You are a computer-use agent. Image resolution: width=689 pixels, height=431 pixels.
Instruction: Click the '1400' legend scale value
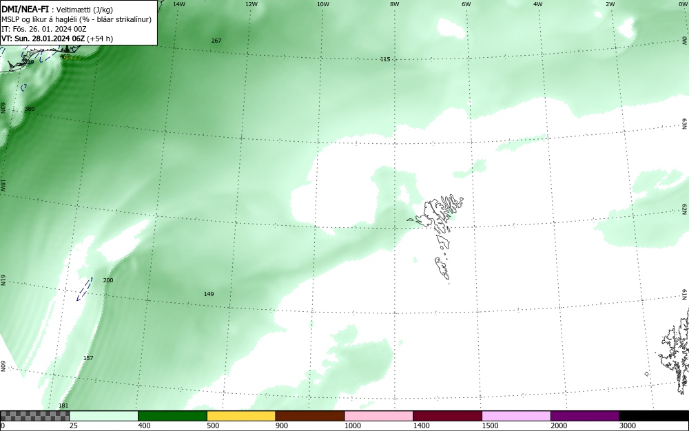click(x=422, y=425)
